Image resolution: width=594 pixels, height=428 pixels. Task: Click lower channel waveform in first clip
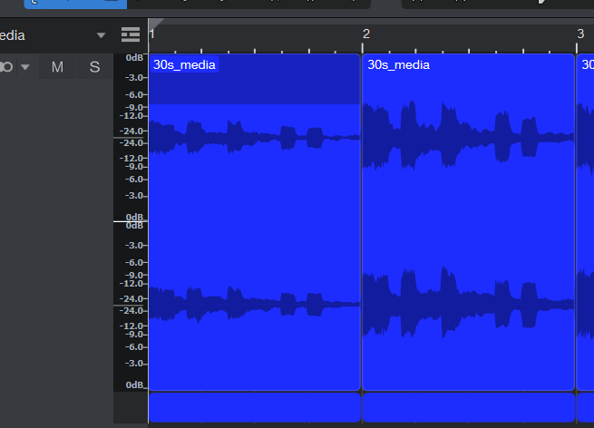(255, 304)
